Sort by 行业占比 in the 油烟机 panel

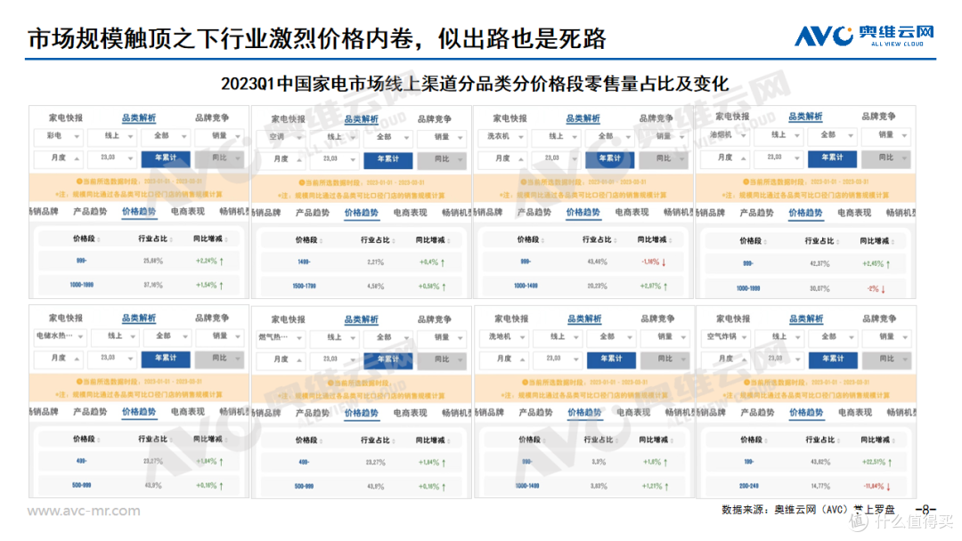822,241
